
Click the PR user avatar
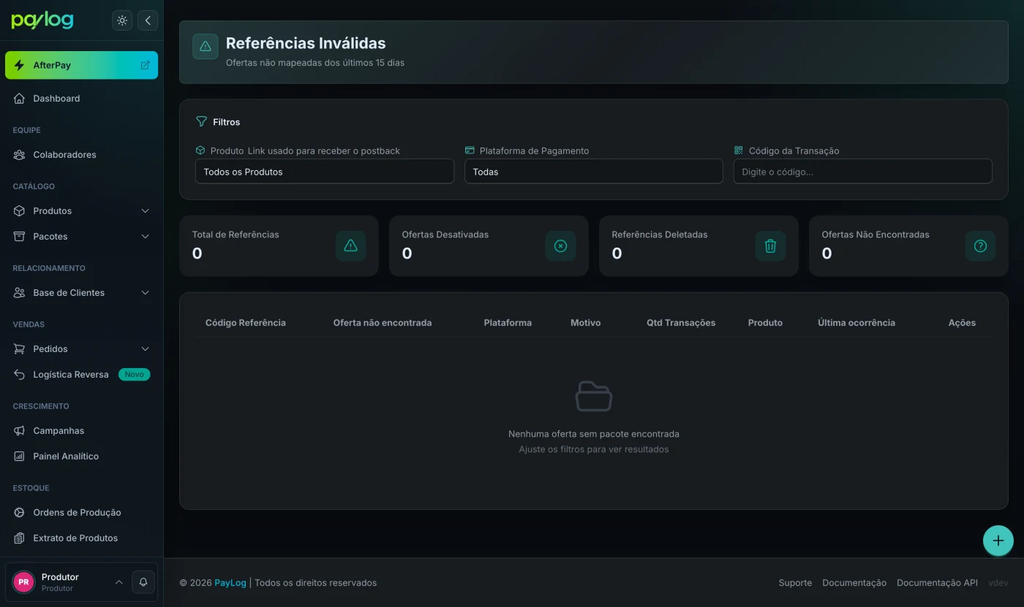(x=24, y=582)
